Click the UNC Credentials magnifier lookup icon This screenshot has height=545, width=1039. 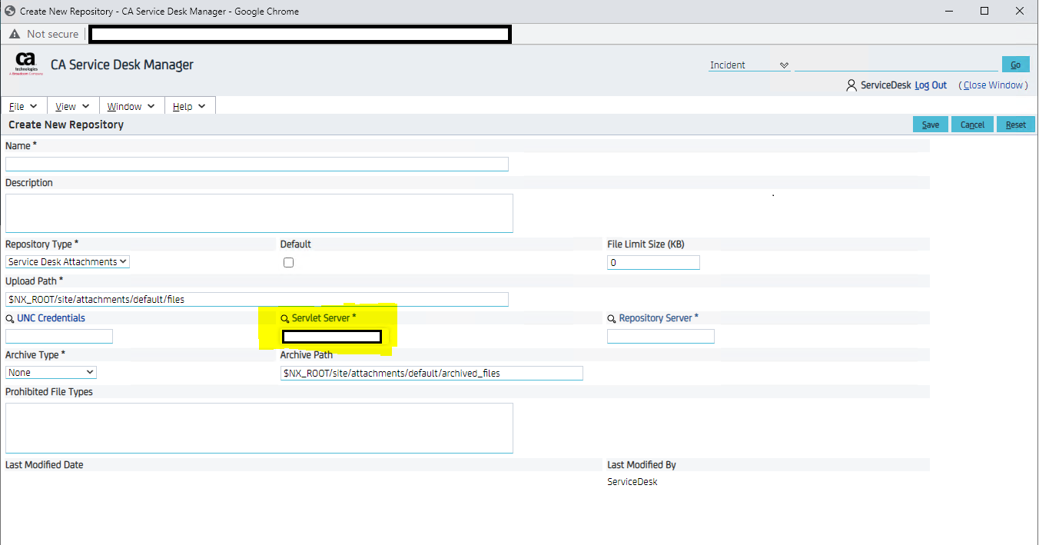click(10, 318)
